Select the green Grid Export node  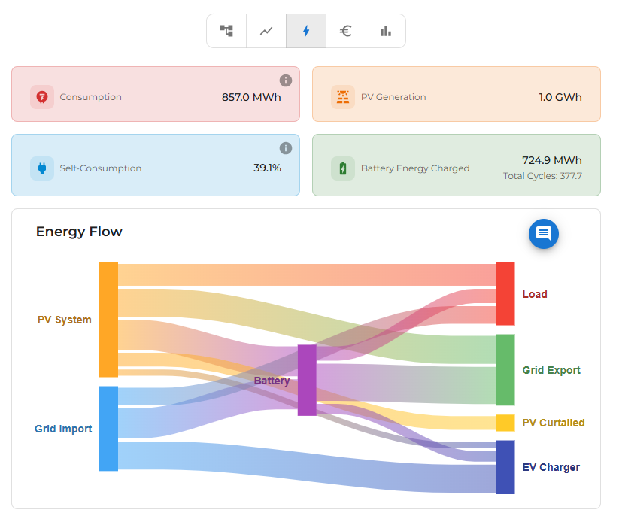pyautogui.click(x=505, y=370)
